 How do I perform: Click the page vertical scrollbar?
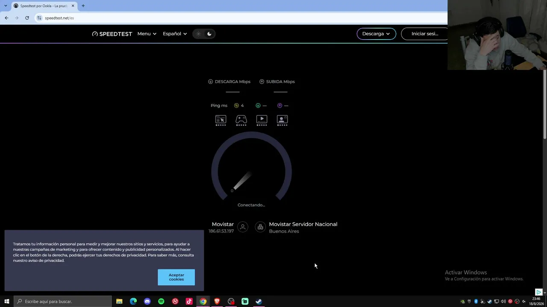[x=545, y=104]
